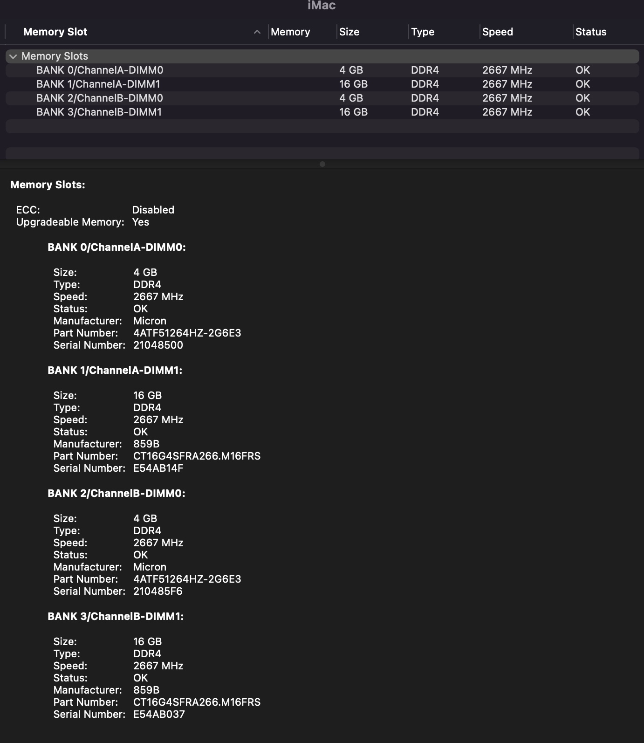Select the Memory Slots group row

(x=322, y=56)
